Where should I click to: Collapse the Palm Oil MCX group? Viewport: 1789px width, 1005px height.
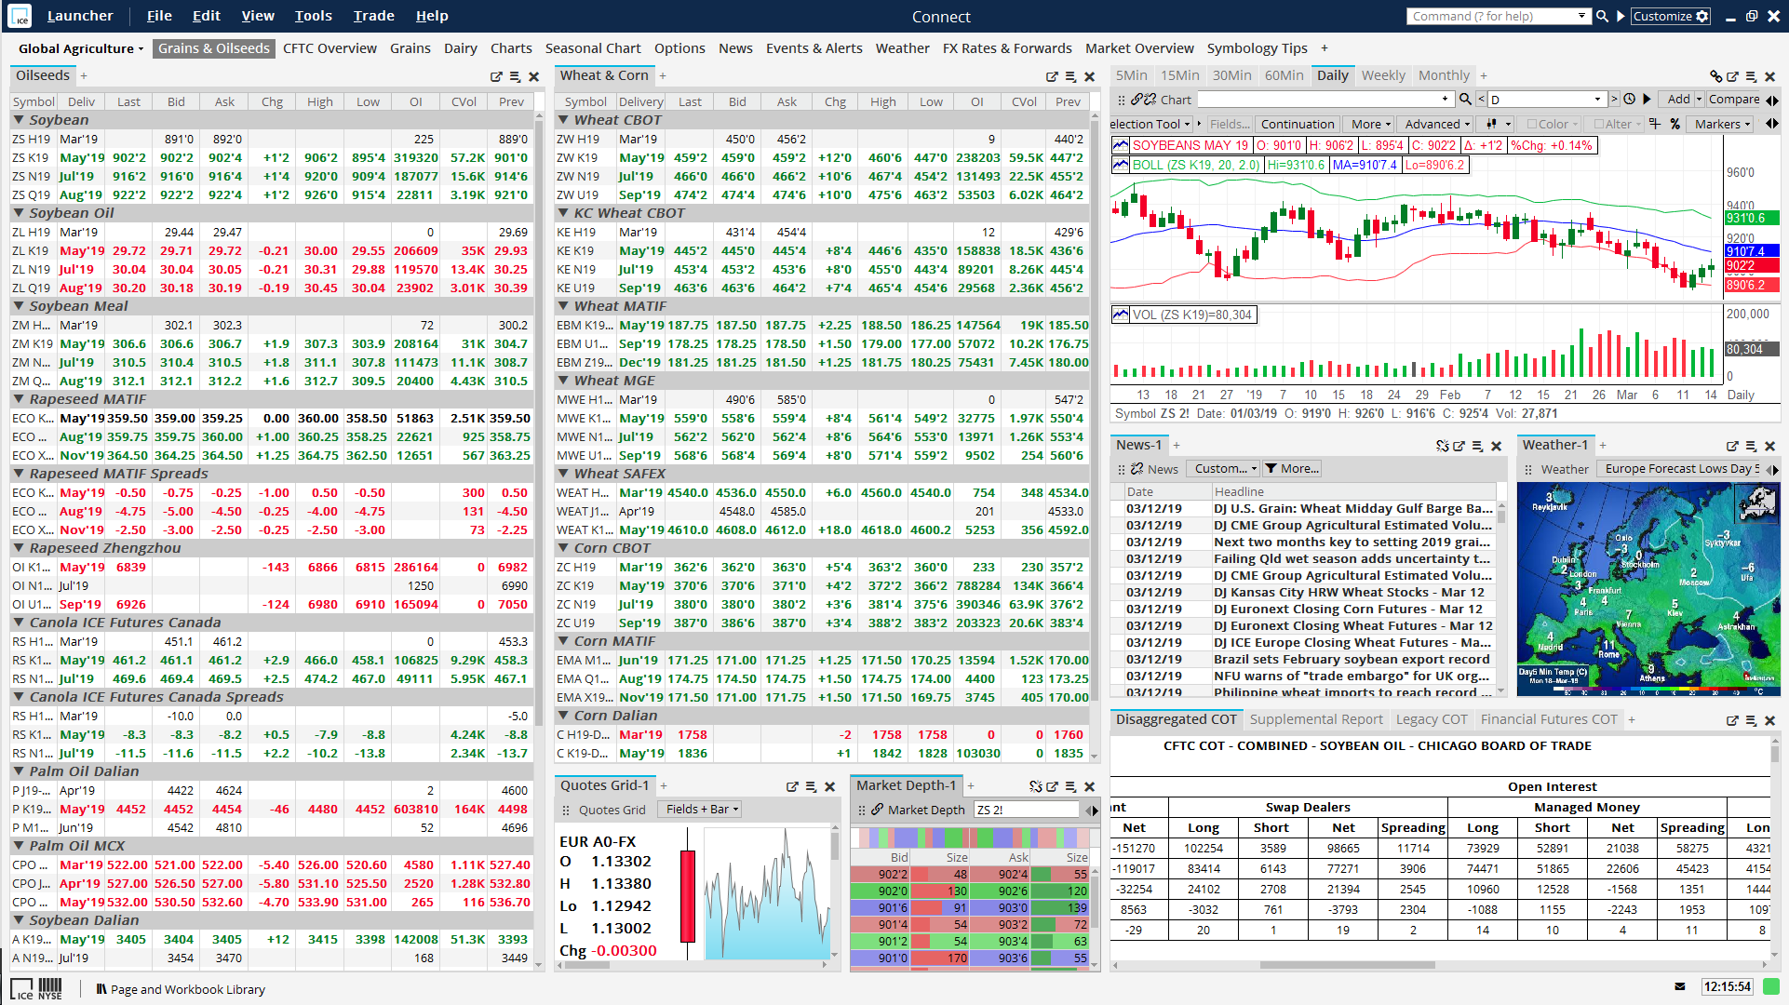point(19,846)
